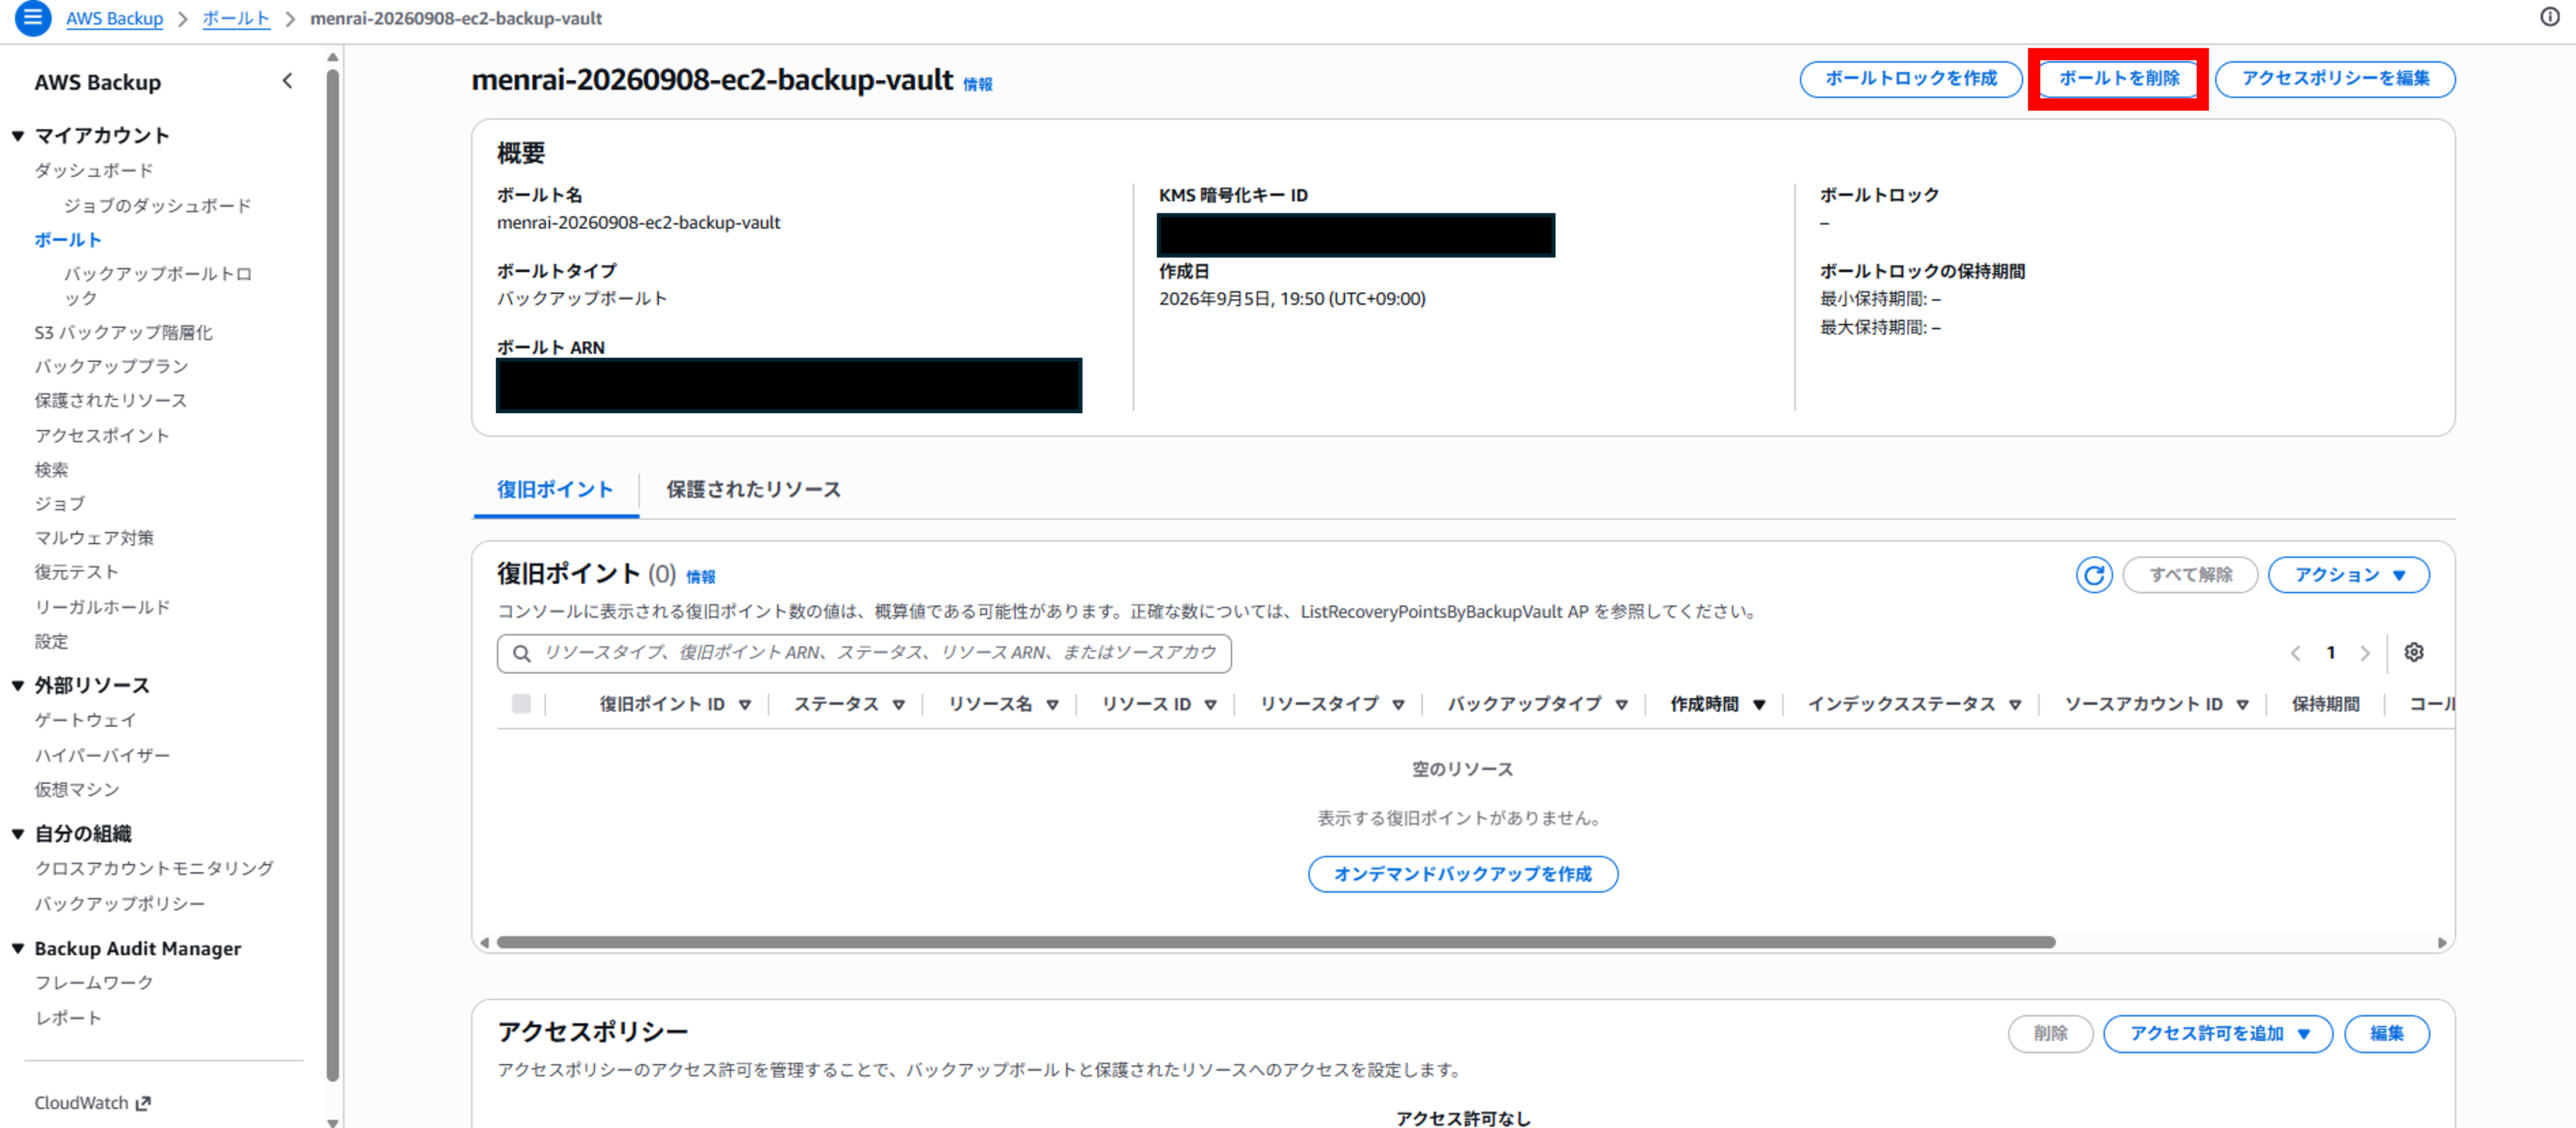Open the hamburger navigation menu icon
Screen dimensions: 2576x1128
coord(33,18)
